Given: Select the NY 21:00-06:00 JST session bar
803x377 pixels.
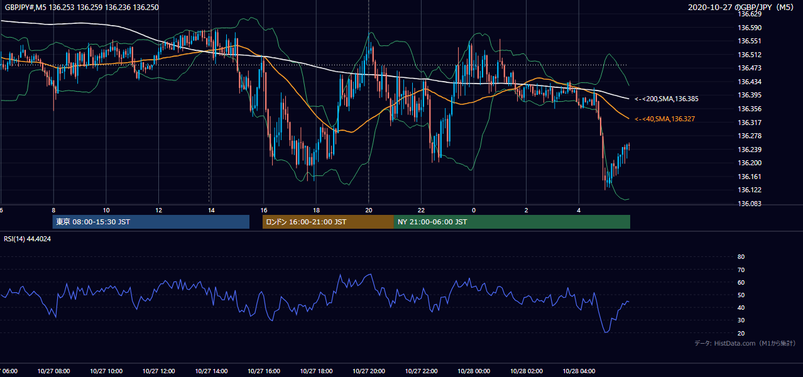Looking at the screenshot, I should pos(512,222).
